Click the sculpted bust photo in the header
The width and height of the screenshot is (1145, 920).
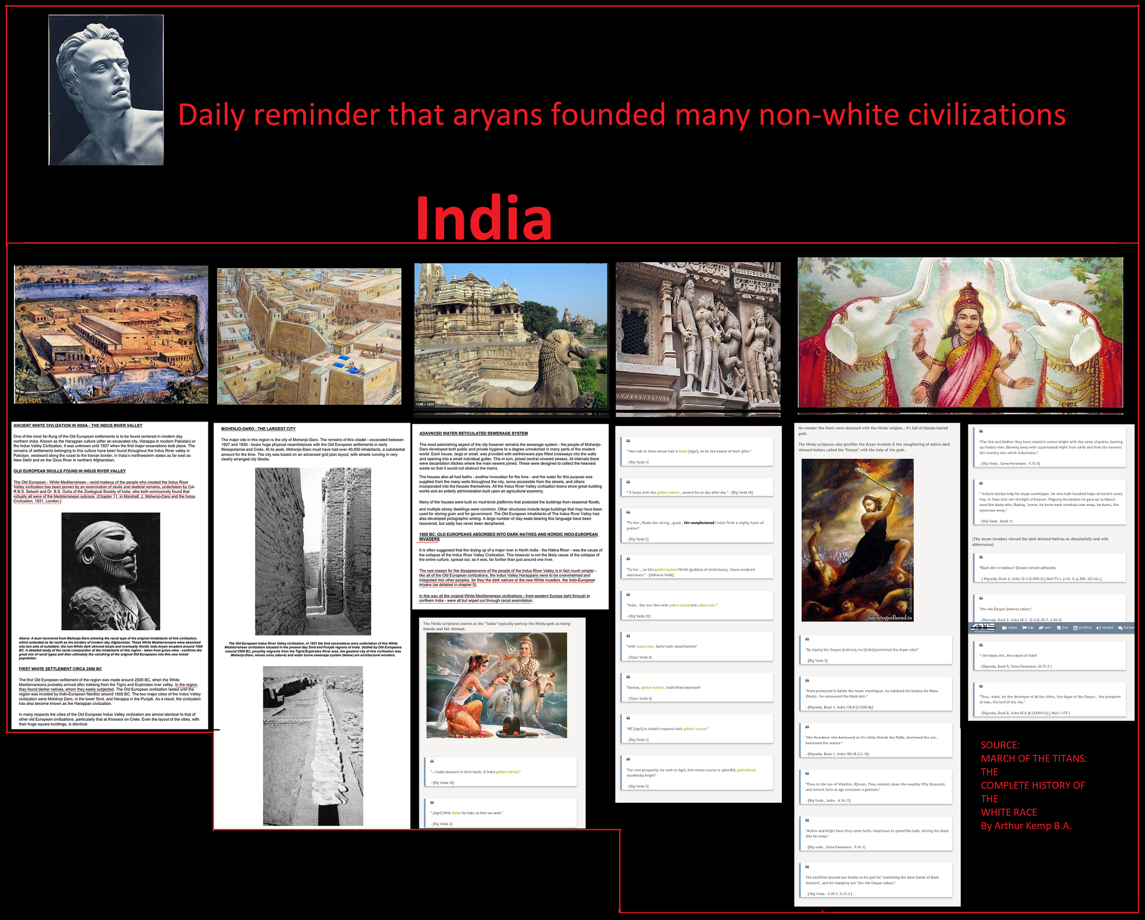click(106, 90)
